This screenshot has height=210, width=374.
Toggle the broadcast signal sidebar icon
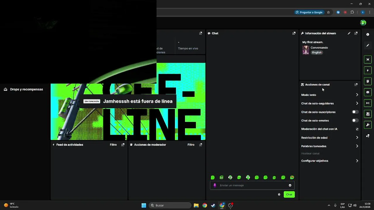click(368, 103)
